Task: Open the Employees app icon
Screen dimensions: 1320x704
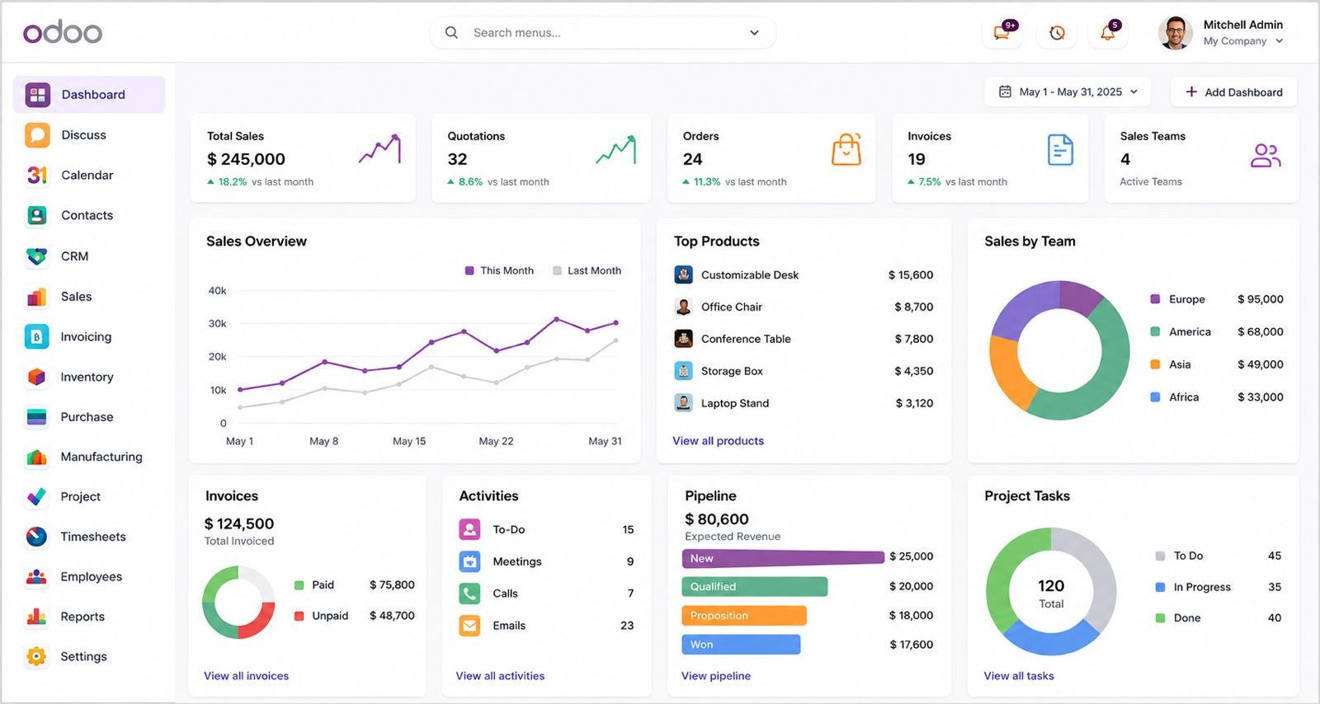Action: [x=37, y=576]
